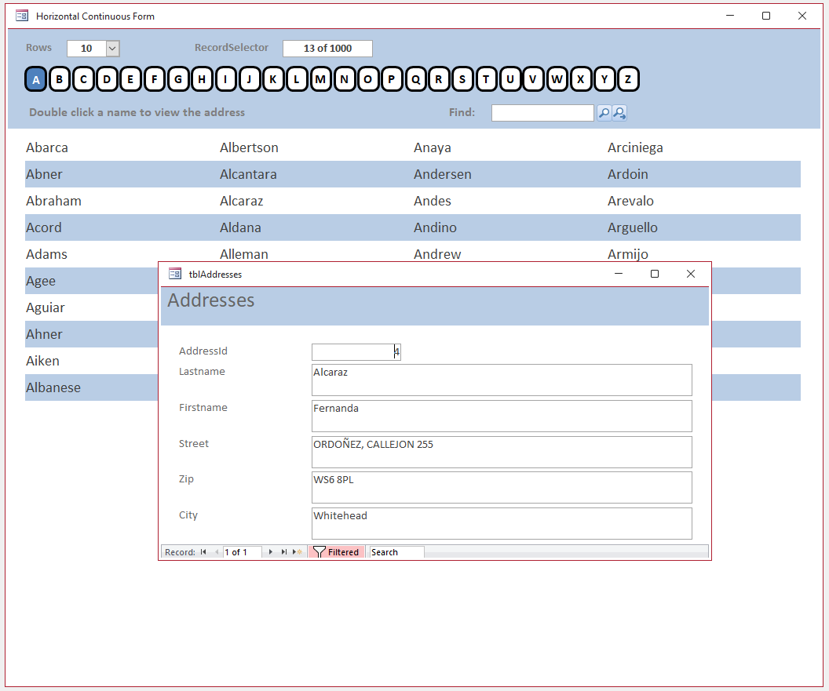The width and height of the screenshot is (829, 691).
Task: Filter names by letter D
Action: (x=108, y=79)
